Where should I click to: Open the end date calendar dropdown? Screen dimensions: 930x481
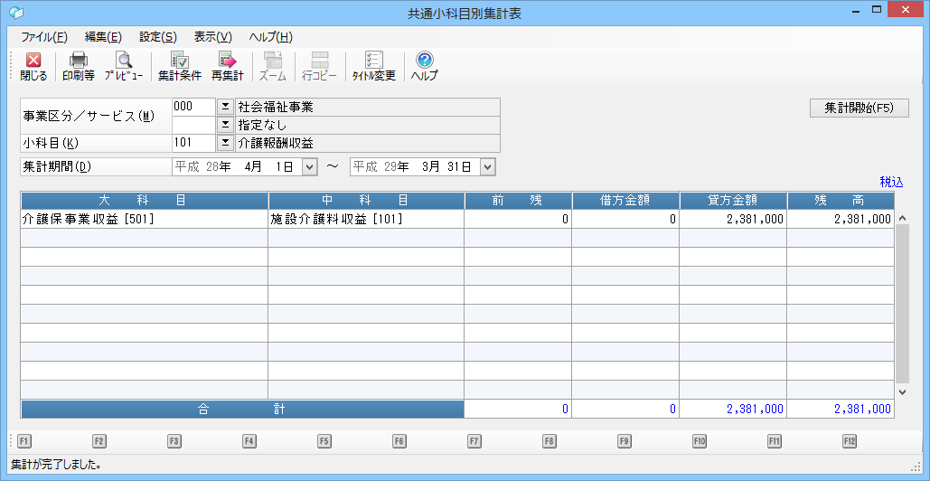tap(488, 166)
